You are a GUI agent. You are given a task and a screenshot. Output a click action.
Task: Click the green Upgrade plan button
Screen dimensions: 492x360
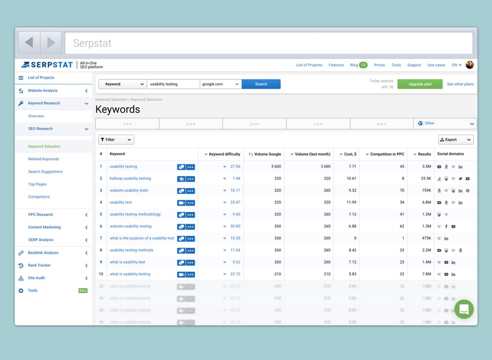420,84
